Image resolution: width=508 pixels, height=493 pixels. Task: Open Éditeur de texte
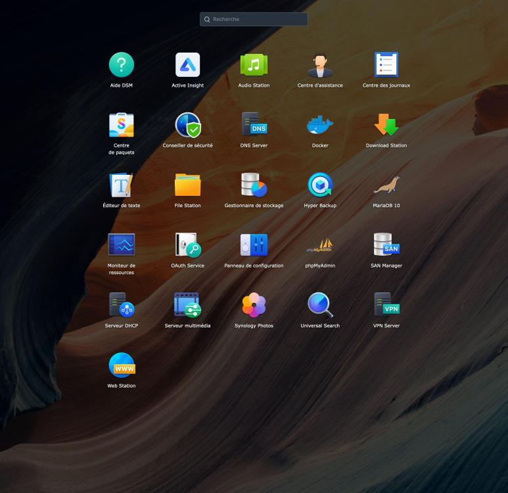121,185
